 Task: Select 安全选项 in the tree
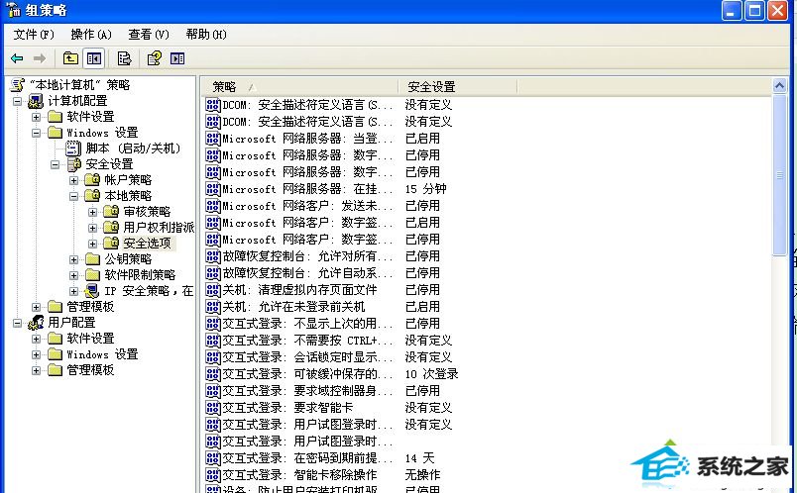[x=148, y=244]
